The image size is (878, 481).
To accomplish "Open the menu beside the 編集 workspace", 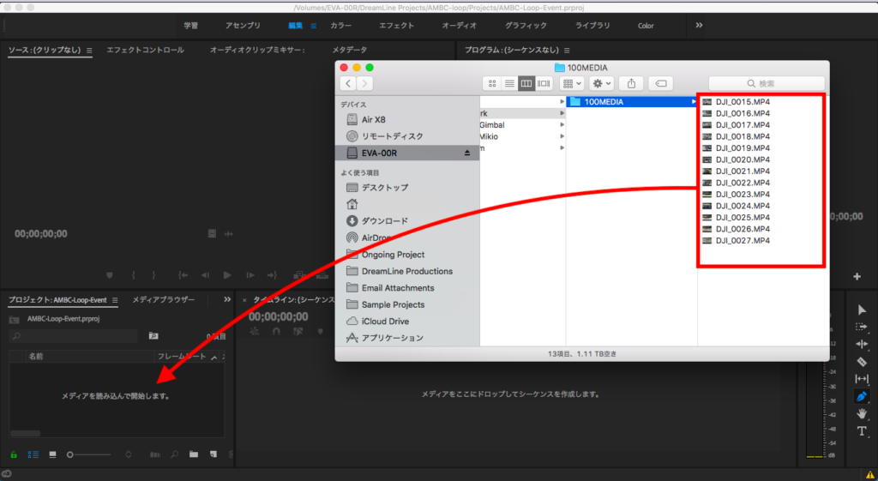I will click(314, 26).
